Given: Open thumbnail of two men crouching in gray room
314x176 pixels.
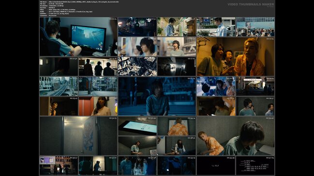Looking at the screenshot, I should pos(236,136).
